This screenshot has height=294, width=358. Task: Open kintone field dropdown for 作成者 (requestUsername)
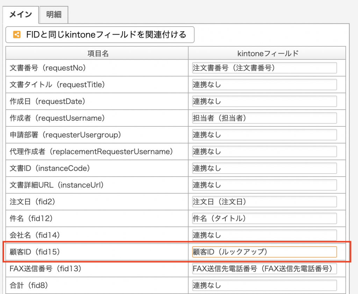(x=264, y=118)
